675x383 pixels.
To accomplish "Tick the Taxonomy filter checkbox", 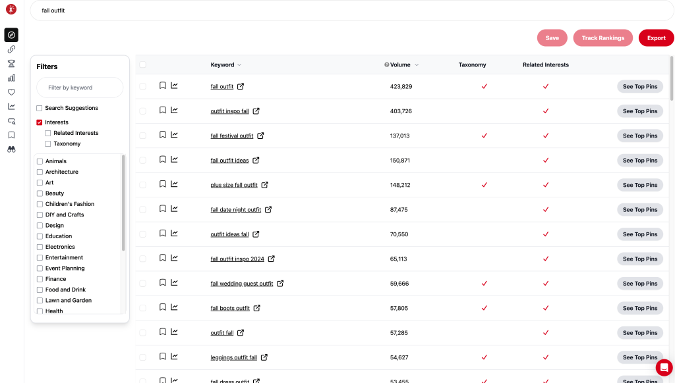I will tap(47, 144).
